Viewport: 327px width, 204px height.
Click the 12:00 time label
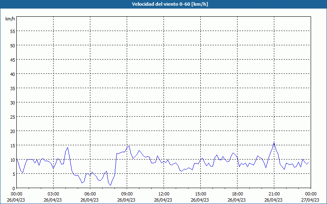click(164, 194)
